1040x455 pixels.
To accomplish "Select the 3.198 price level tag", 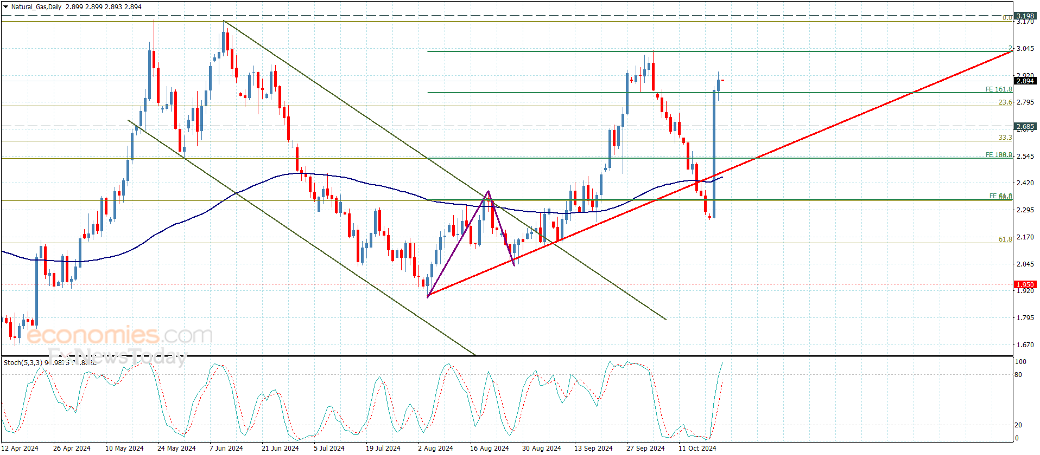I will tap(1025, 16).
